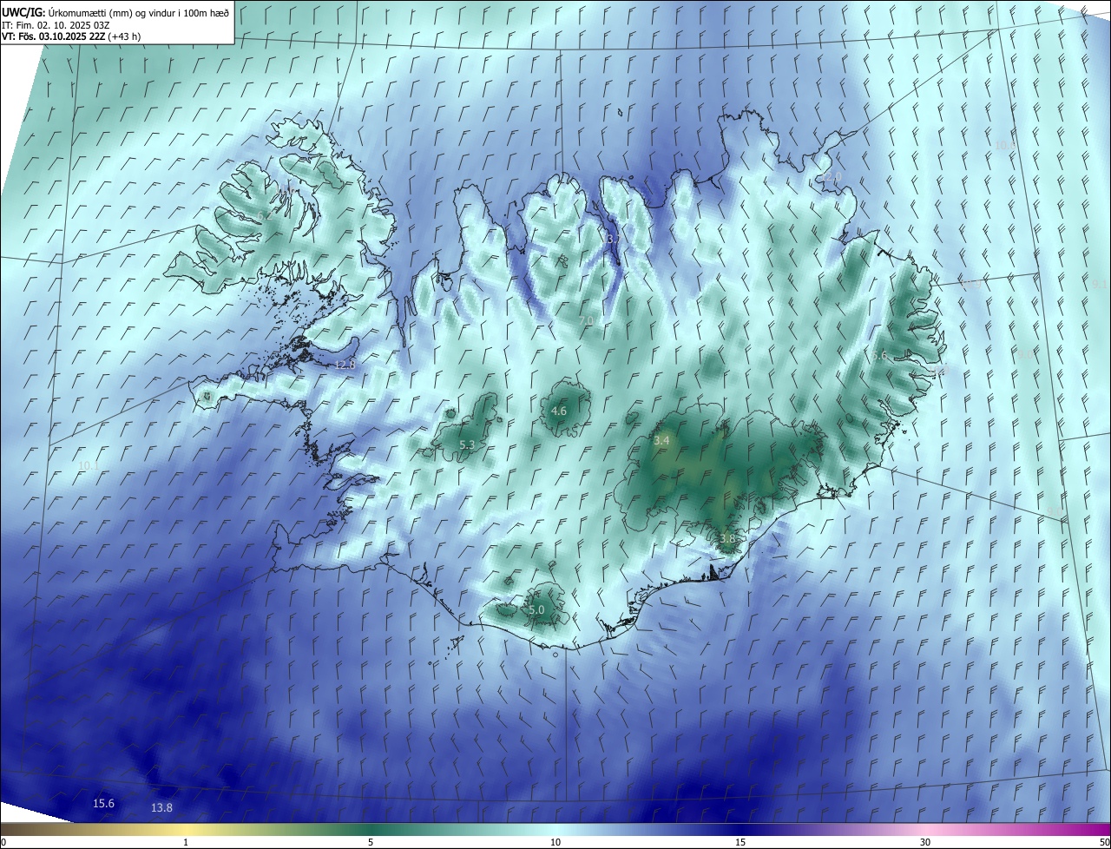Click the 4.6 value on the glacier

(559, 411)
